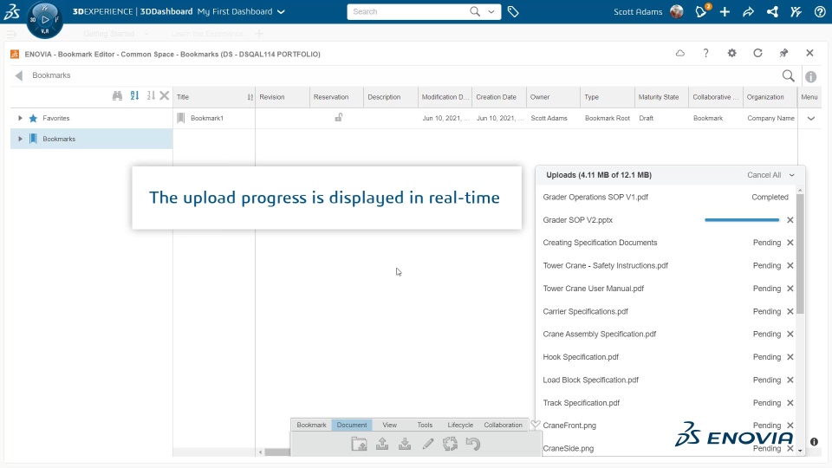Click the cloud icon in widget header
The image size is (832, 468).
(x=679, y=53)
